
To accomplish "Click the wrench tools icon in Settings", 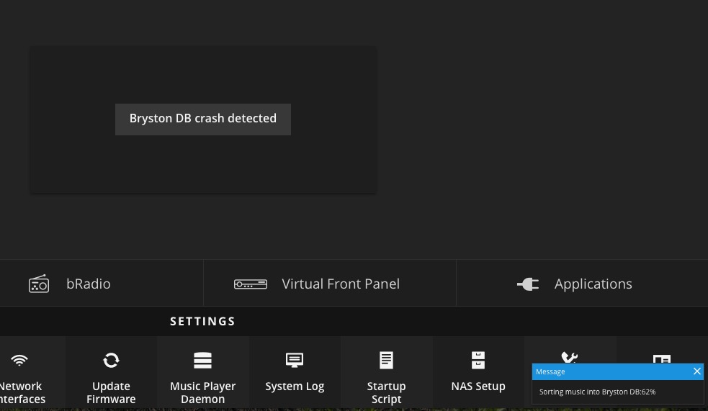I will (x=569, y=356).
